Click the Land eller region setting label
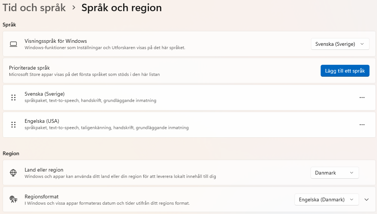Image resolution: width=377 pixels, height=214 pixels. [44, 170]
